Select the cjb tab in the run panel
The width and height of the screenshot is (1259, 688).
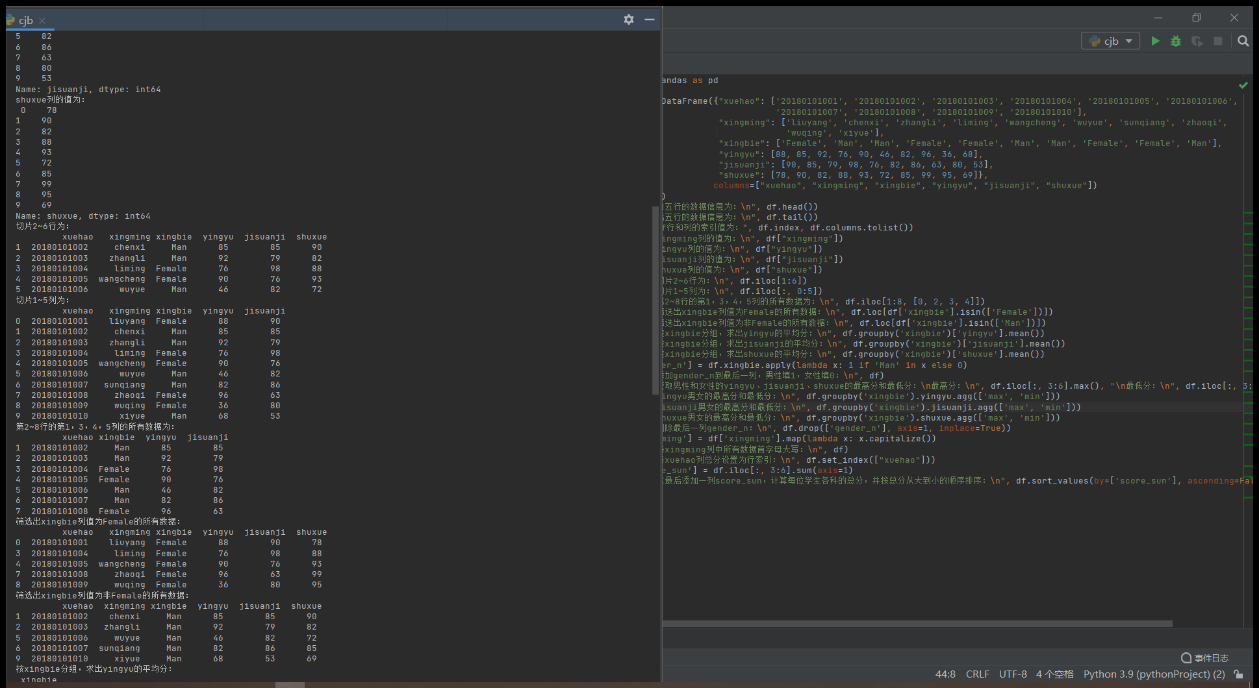tap(25, 20)
